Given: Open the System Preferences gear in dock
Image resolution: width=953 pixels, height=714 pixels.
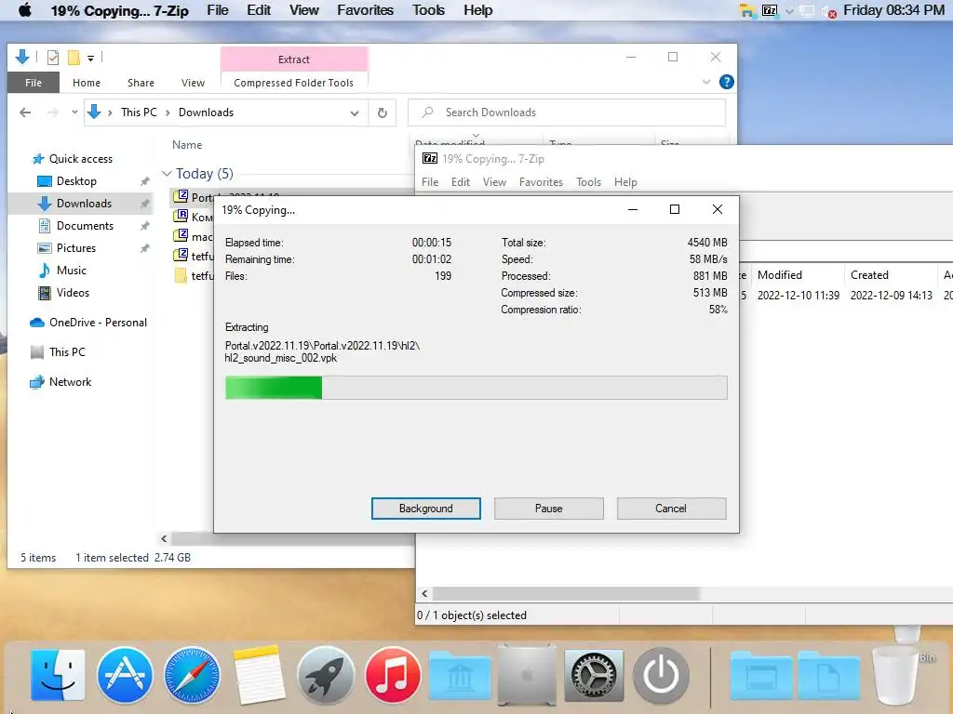Looking at the screenshot, I should (594, 675).
